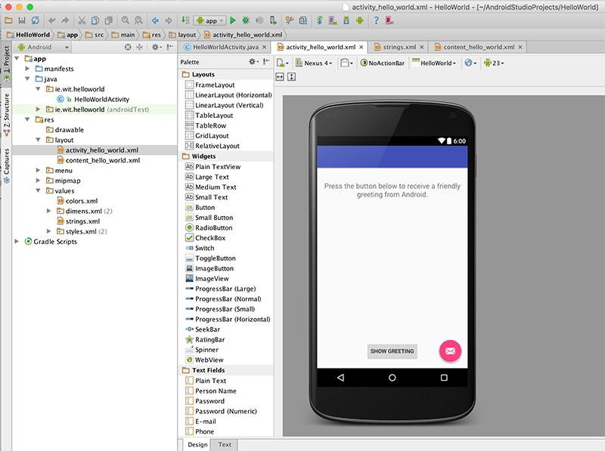The height and width of the screenshot is (451, 605).
Task: Hide the Project panel with its hide icon
Action: [169, 47]
